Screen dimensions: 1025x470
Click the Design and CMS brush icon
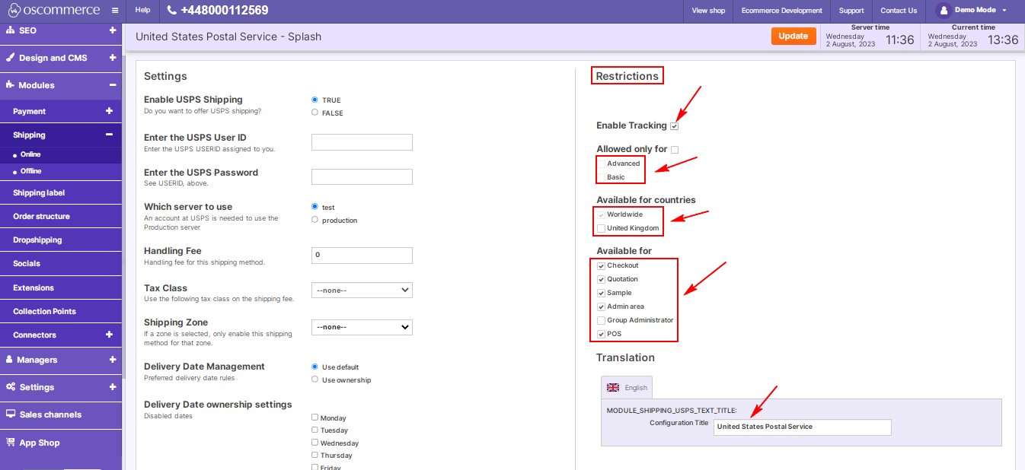(11, 58)
